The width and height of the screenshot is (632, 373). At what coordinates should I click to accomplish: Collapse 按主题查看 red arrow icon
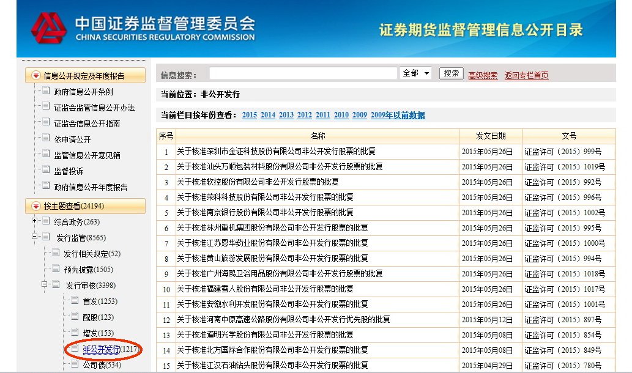36,206
